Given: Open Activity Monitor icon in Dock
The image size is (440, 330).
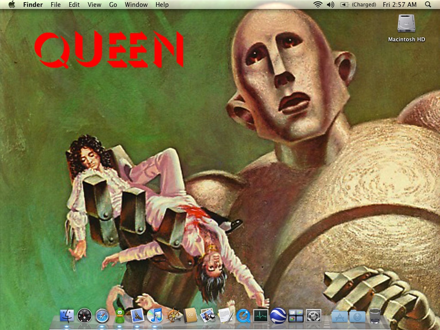Looking at the screenshot, I should (x=261, y=316).
